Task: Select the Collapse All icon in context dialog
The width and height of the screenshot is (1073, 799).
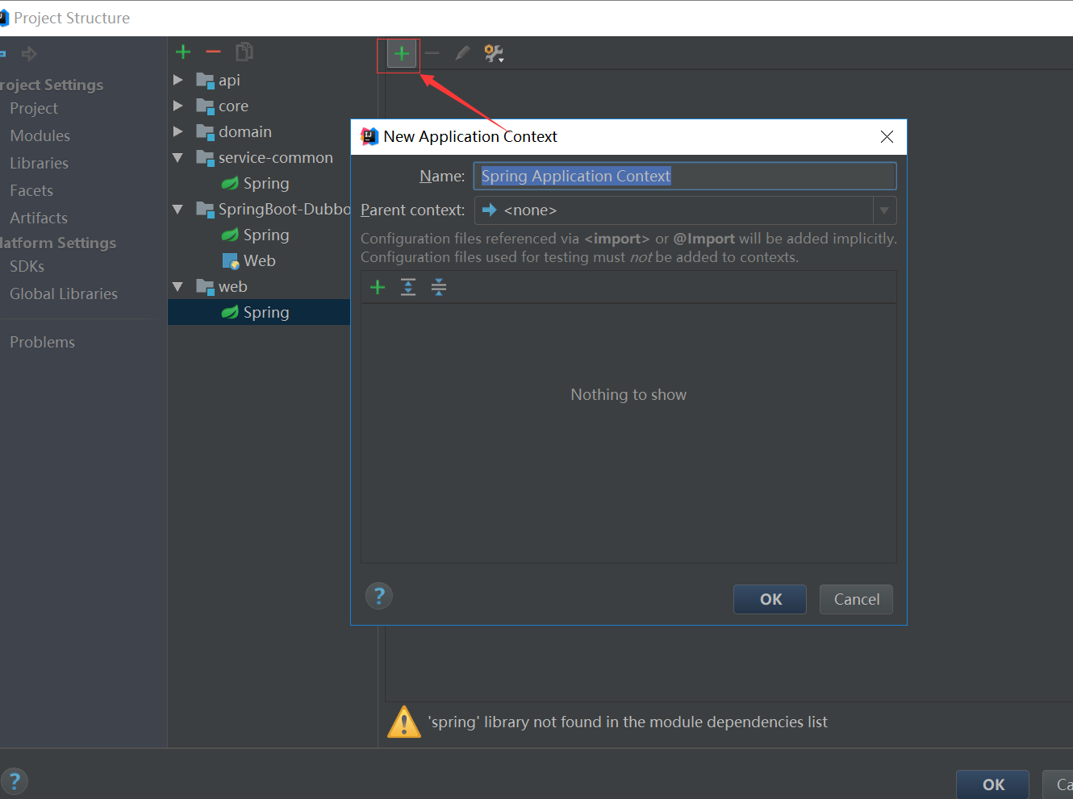Action: (x=438, y=287)
